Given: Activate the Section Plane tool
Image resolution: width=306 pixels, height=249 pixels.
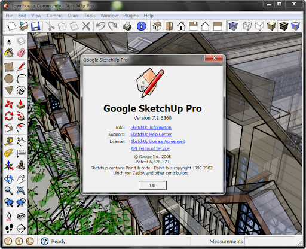Looking at the screenshot, I should pyautogui.click(x=21, y=228).
